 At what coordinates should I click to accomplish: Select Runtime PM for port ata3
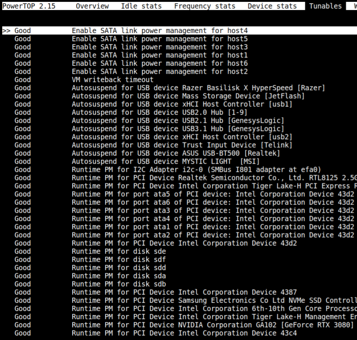coord(185,211)
